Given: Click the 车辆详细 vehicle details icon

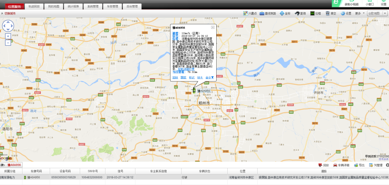Looking at the screenshot, I should pyautogui.click(x=335, y=165).
